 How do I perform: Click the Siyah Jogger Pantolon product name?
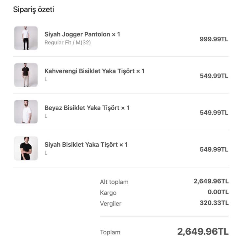82,34
